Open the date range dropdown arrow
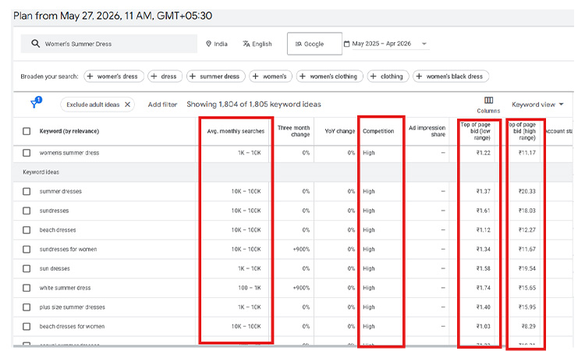 point(424,44)
